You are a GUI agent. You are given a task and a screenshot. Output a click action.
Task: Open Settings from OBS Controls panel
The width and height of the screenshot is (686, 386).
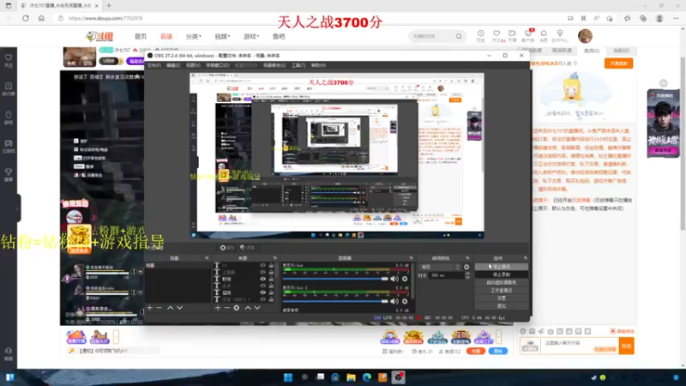point(502,298)
